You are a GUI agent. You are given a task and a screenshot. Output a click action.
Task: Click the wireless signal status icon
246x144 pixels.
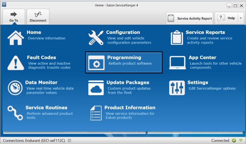pos(241,140)
